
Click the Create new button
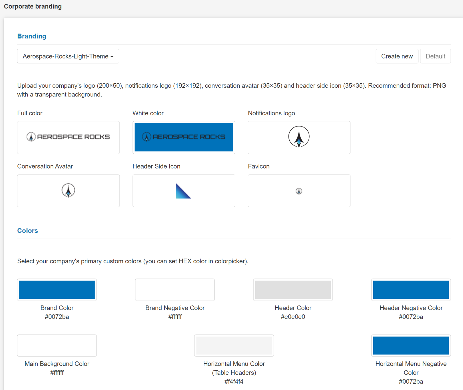click(x=397, y=56)
